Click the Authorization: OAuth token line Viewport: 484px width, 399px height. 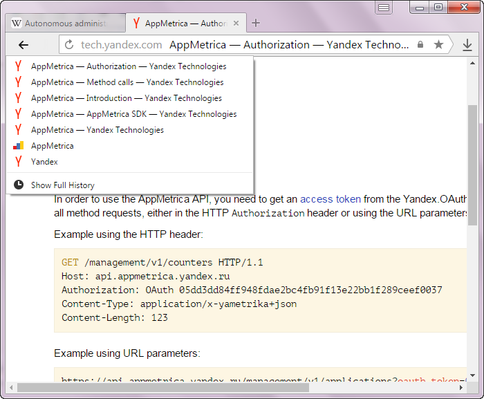[252, 290]
